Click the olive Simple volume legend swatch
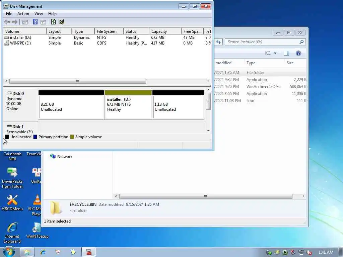 (72, 137)
